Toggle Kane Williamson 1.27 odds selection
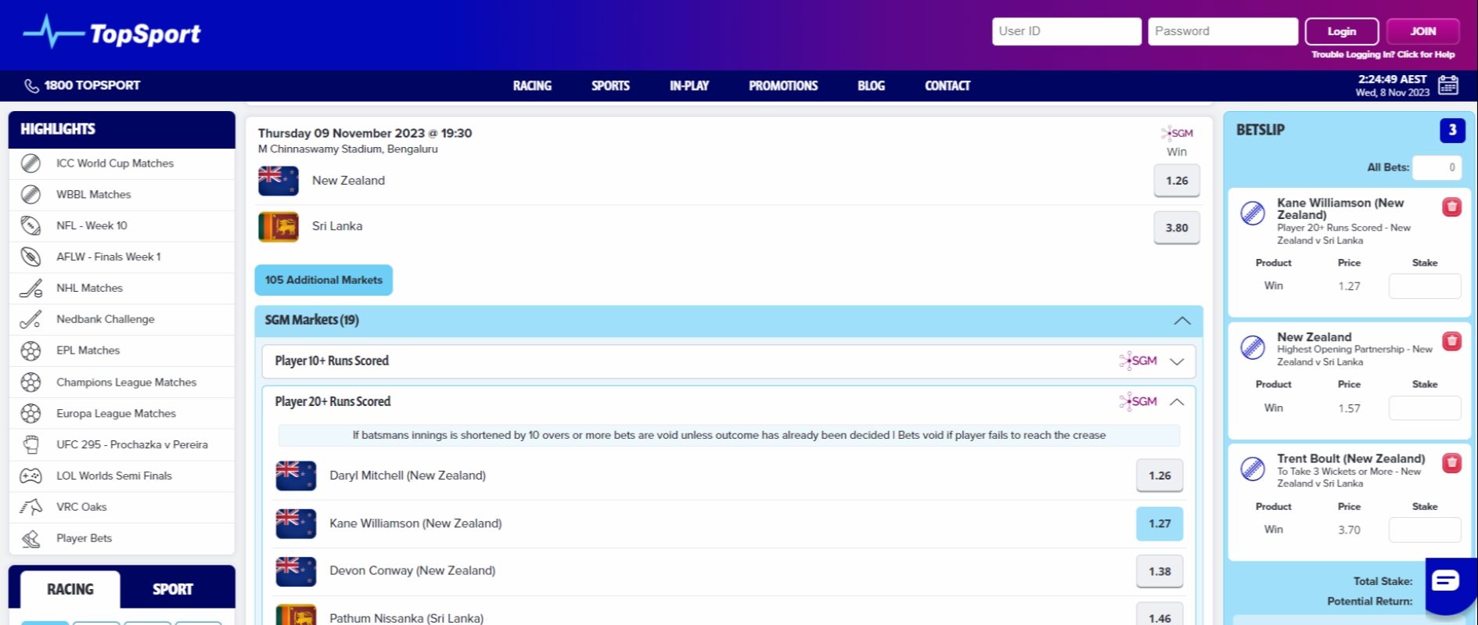This screenshot has width=1478, height=625. [x=1160, y=523]
